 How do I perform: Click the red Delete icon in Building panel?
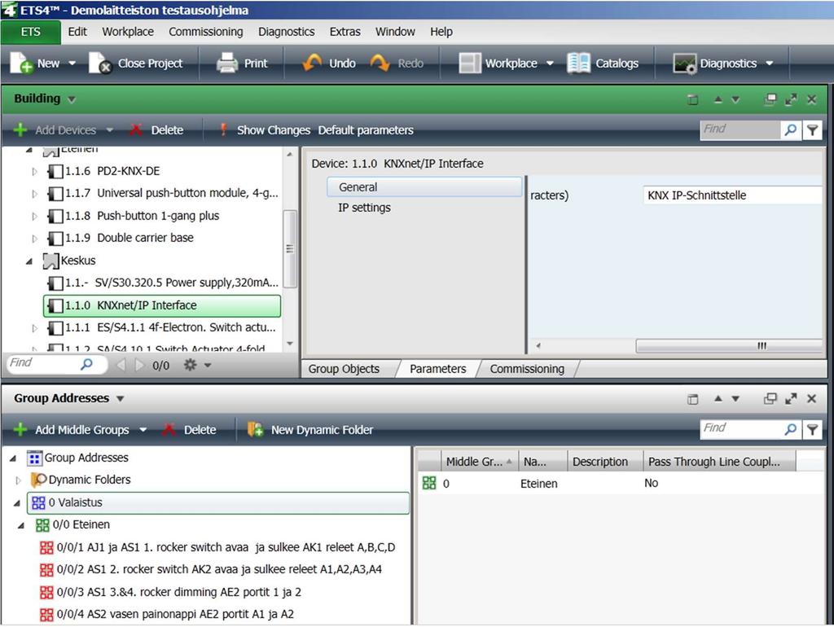[136, 129]
